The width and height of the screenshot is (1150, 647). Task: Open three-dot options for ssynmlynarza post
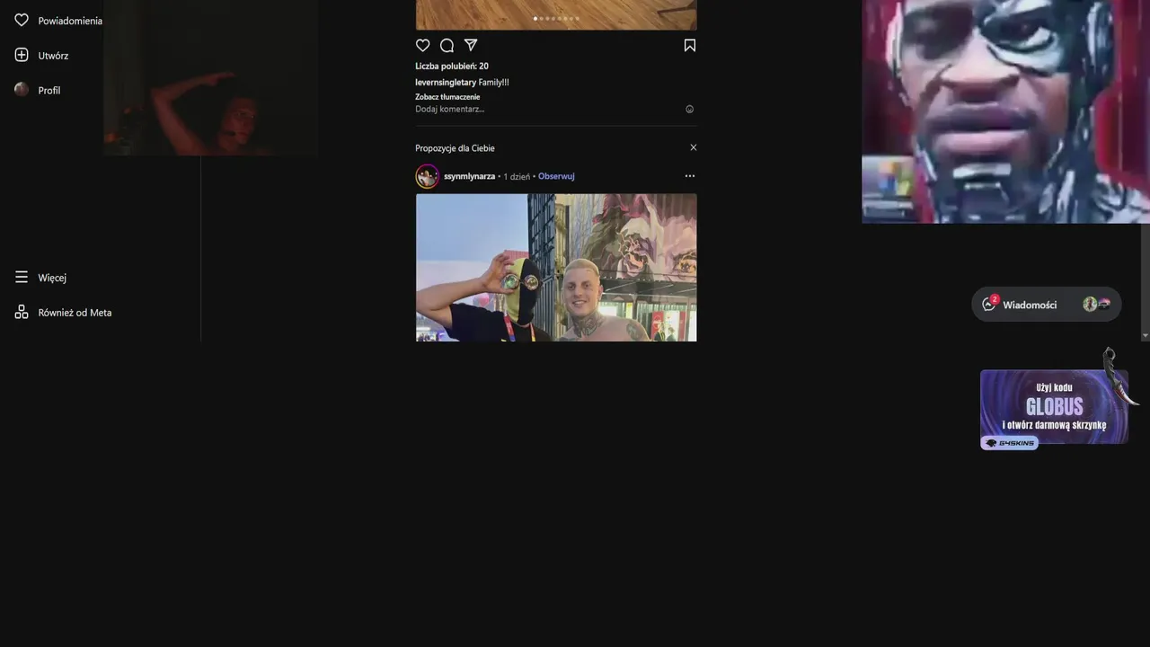690,176
